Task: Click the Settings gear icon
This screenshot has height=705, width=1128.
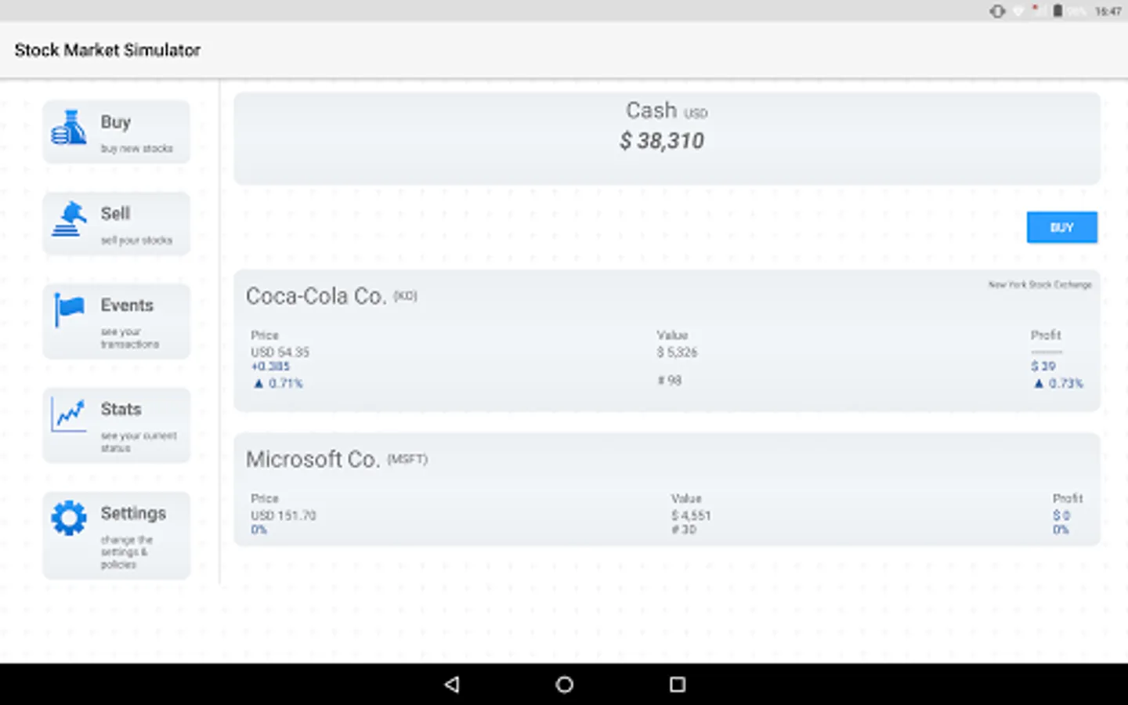Action: pos(69,518)
